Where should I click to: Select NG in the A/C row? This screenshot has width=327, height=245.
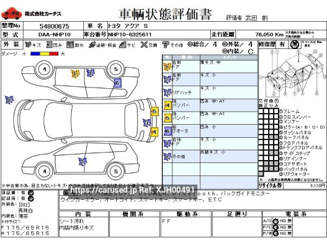[x=283, y=221]
